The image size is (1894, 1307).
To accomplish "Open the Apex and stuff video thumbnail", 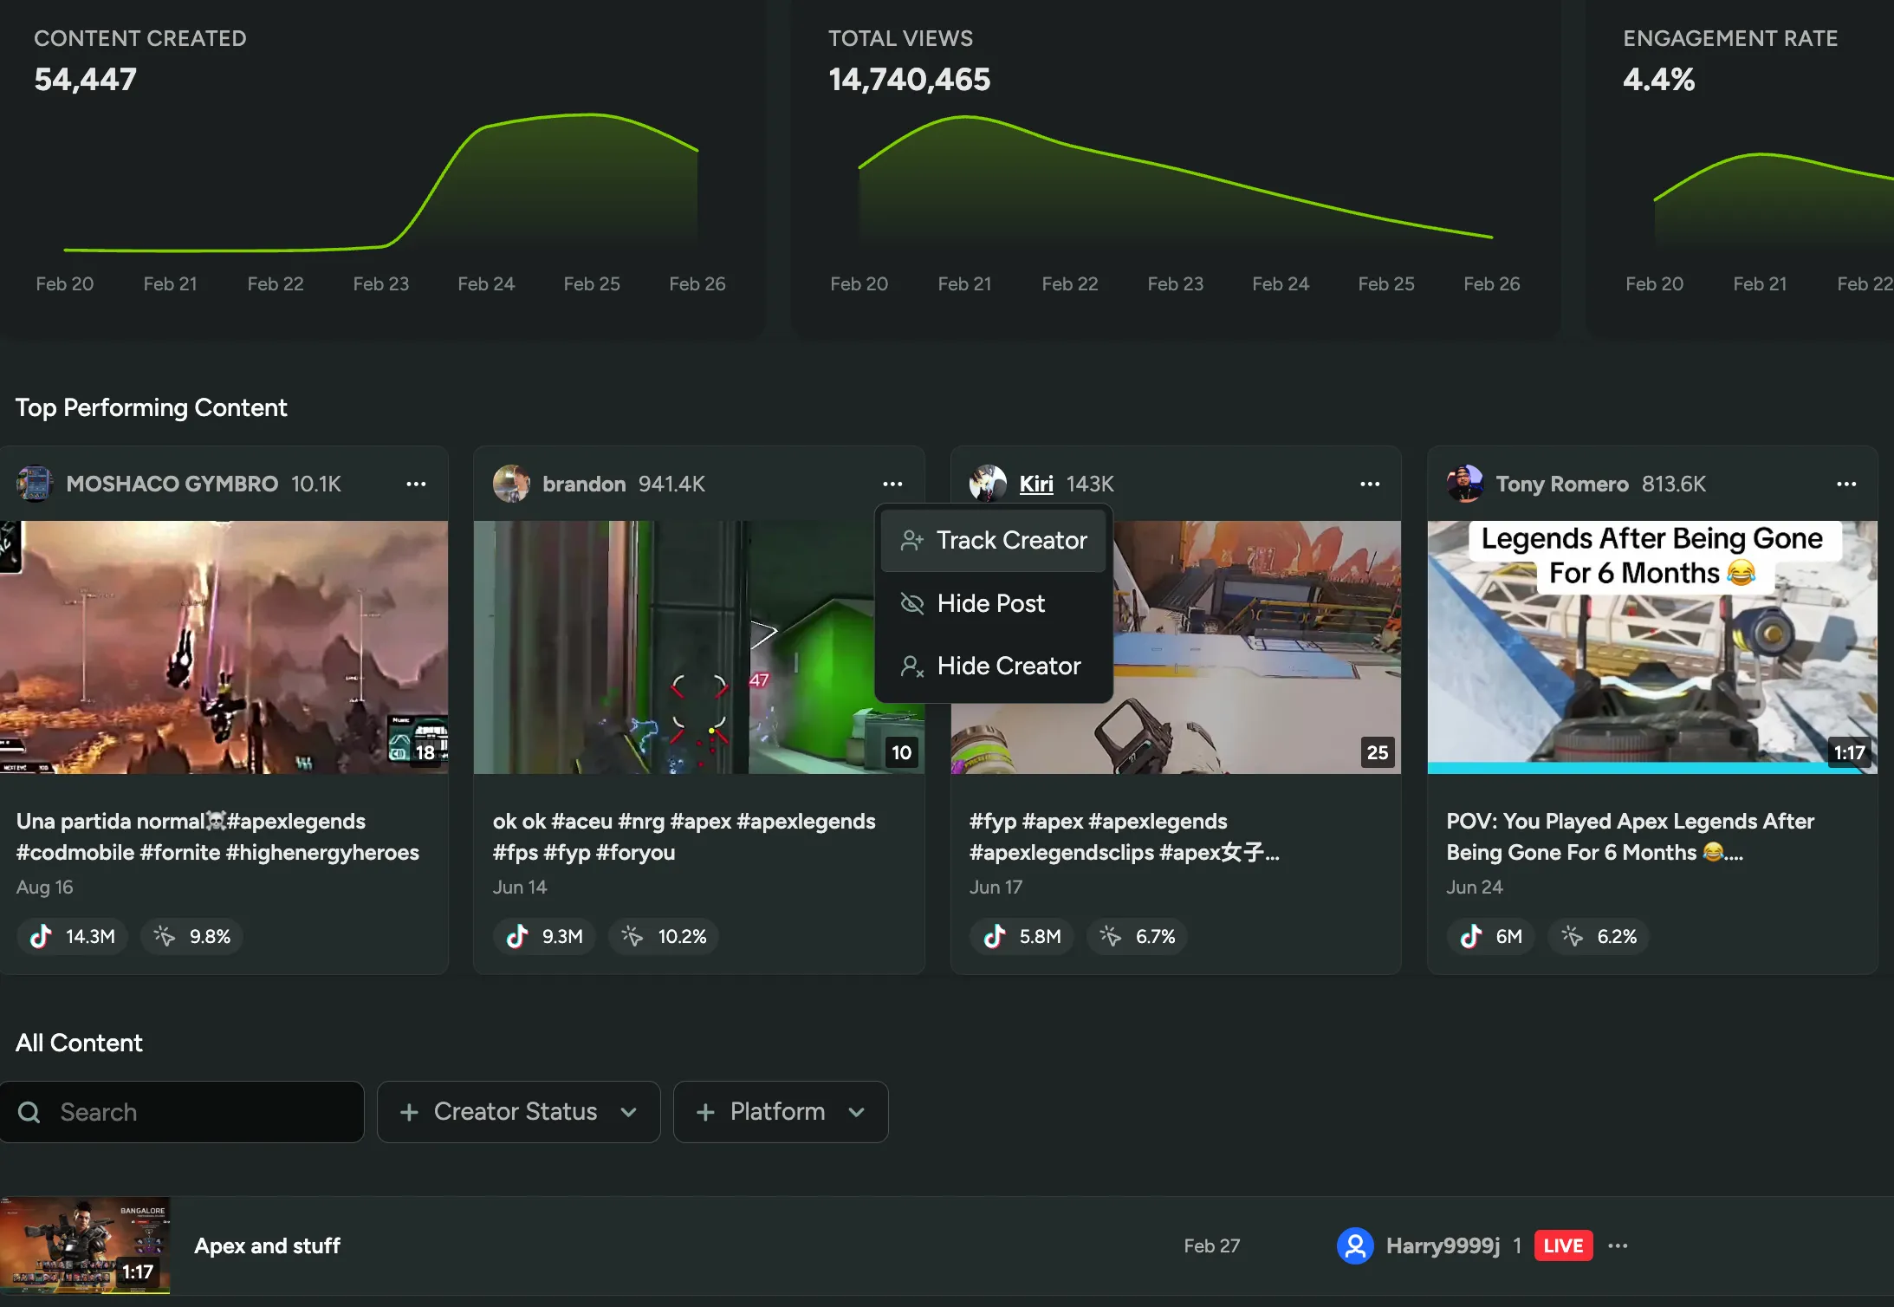I will [87, 1245].
